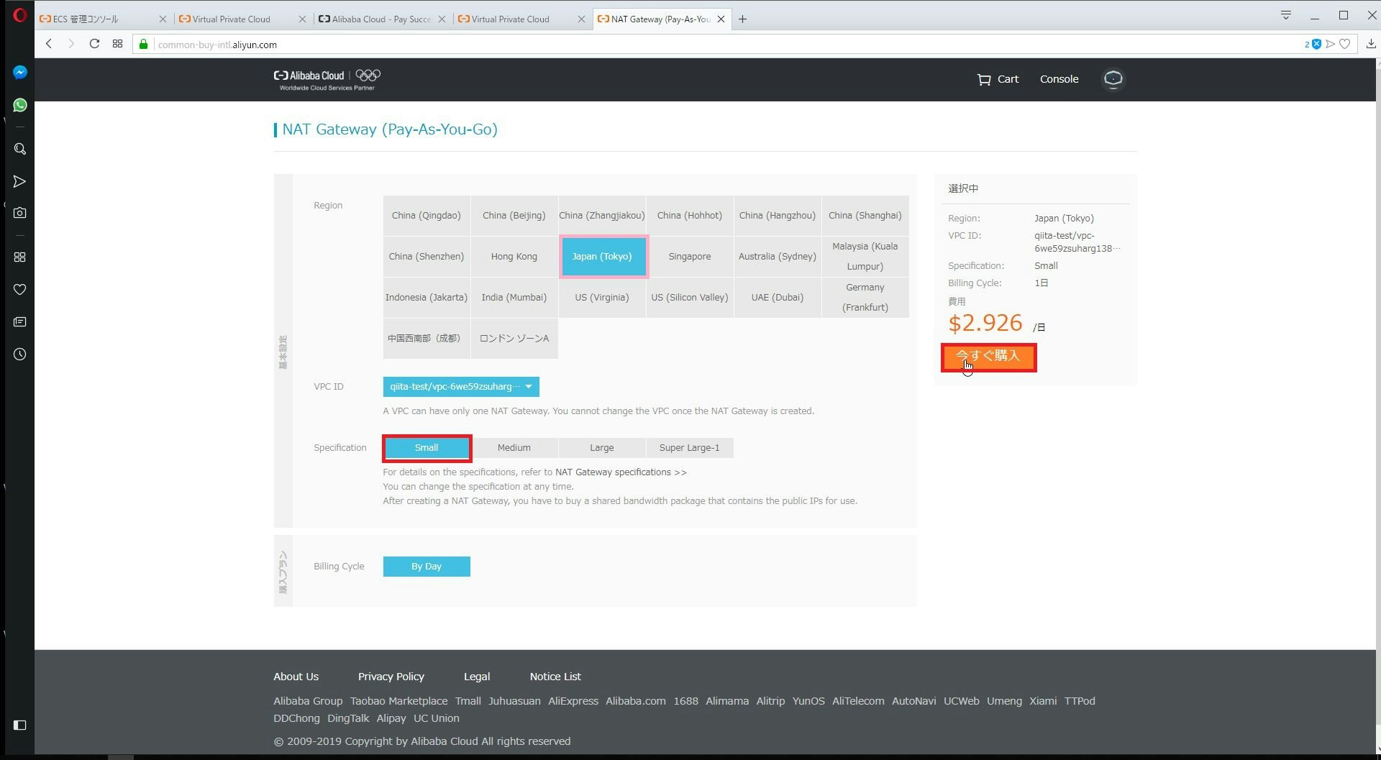Select the China (Beijing) region
The height and width of the screenshot is (760, 1381).
tap(514, 216)
